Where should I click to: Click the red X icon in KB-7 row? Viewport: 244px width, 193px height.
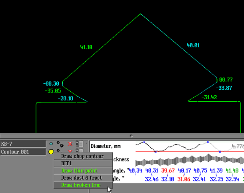tap(70, 143)
